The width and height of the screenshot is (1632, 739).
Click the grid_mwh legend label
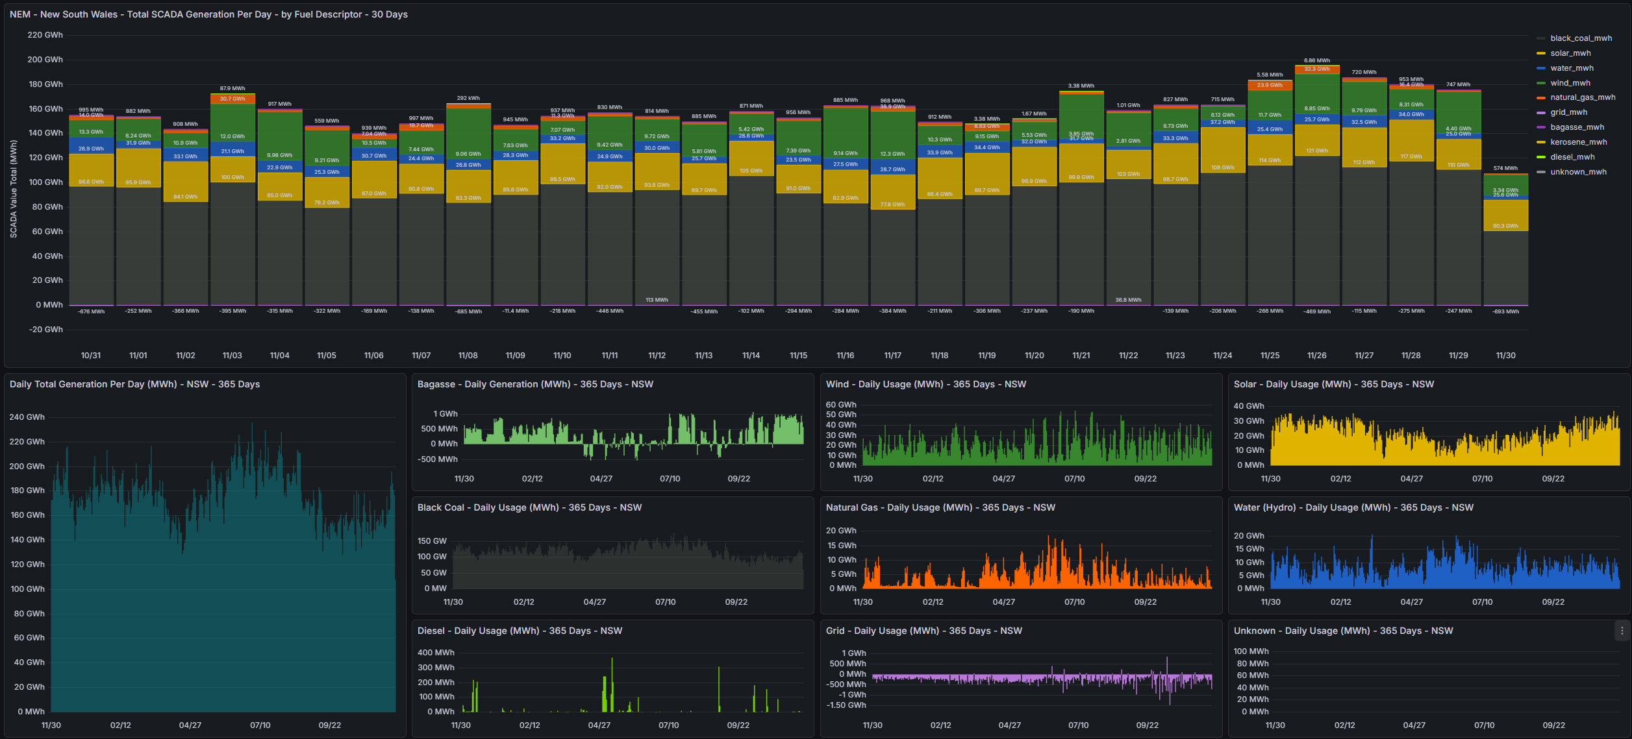point(1568,112)
